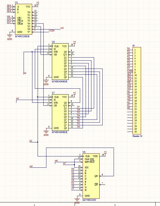Click the D5 net label at U8 pin F
This screenshot has width=160, height=206.
coord(73,183)
